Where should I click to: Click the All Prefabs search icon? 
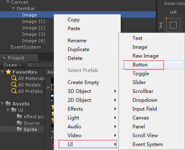14,91
